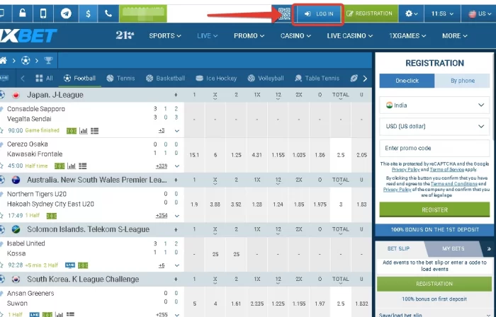Collapse bet slip panel with double arrow
The image size is (496, 317).
(x=489, y=249)
